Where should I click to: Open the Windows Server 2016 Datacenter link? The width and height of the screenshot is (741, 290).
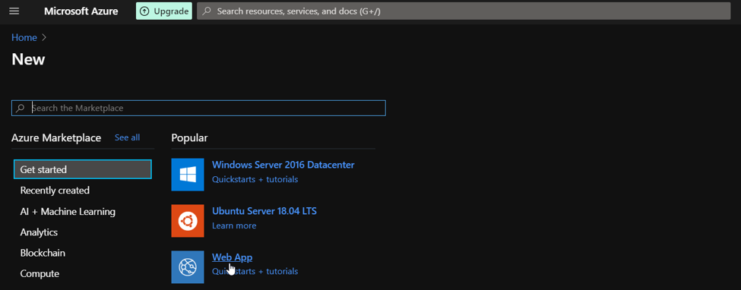(283, 165)
